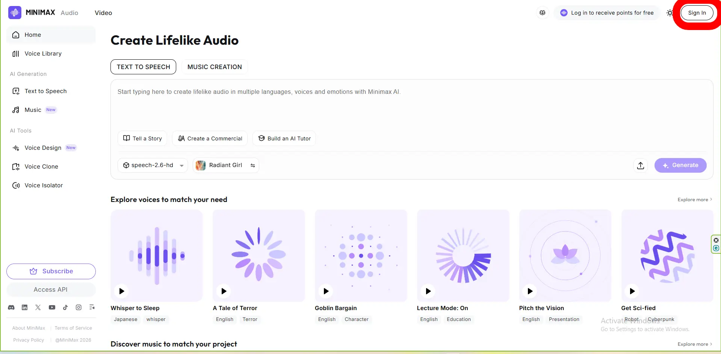Click the Subscribe button
Image resolution: width=721 pixels, height=354 pixels.
coord(51,271)
